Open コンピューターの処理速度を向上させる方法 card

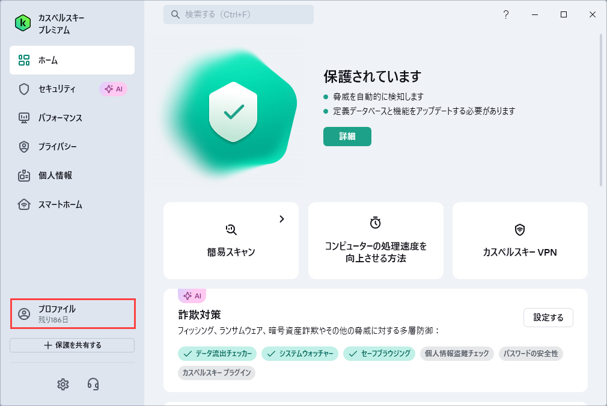pyautogui.click(x=376, y=240)
